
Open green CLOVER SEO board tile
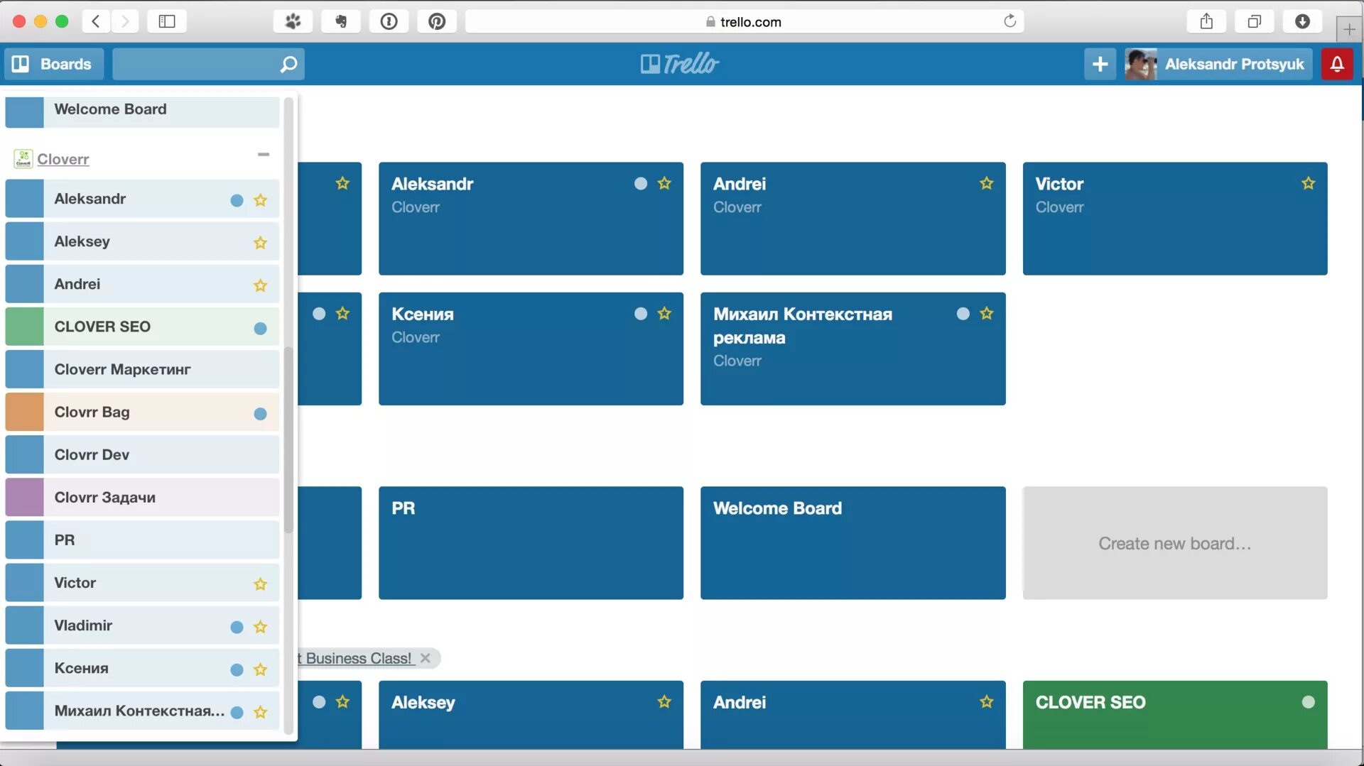pos(1174,715)
